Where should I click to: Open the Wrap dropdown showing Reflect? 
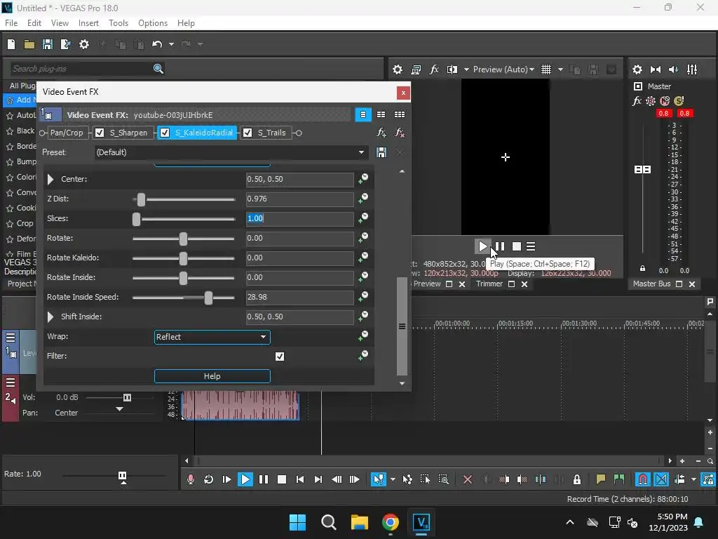212,337
